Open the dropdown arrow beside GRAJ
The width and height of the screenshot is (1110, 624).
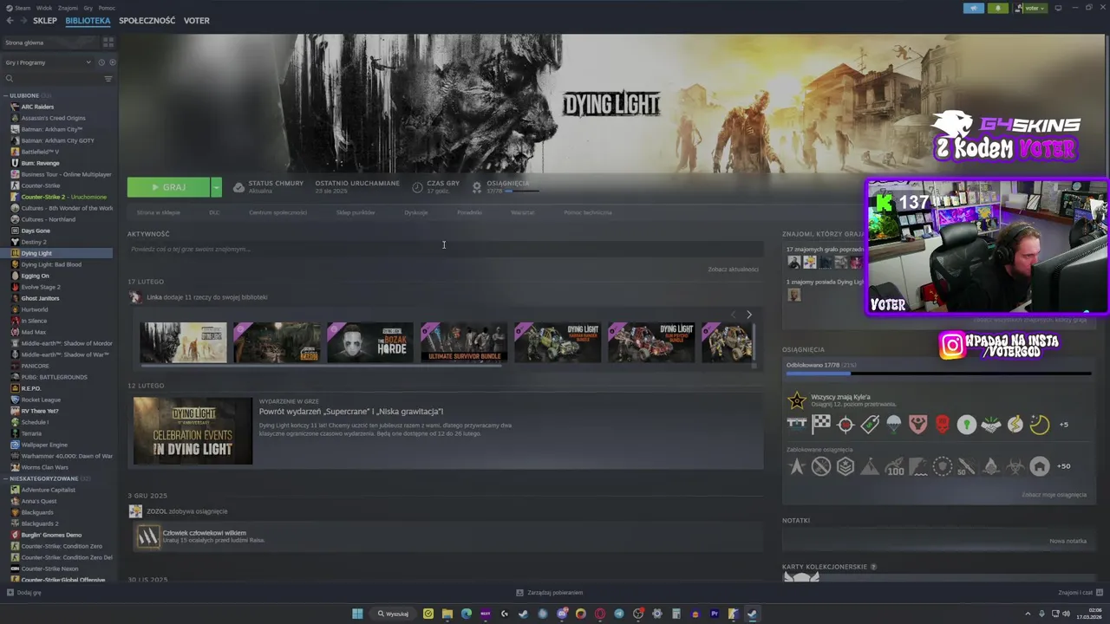coord(216,187)
